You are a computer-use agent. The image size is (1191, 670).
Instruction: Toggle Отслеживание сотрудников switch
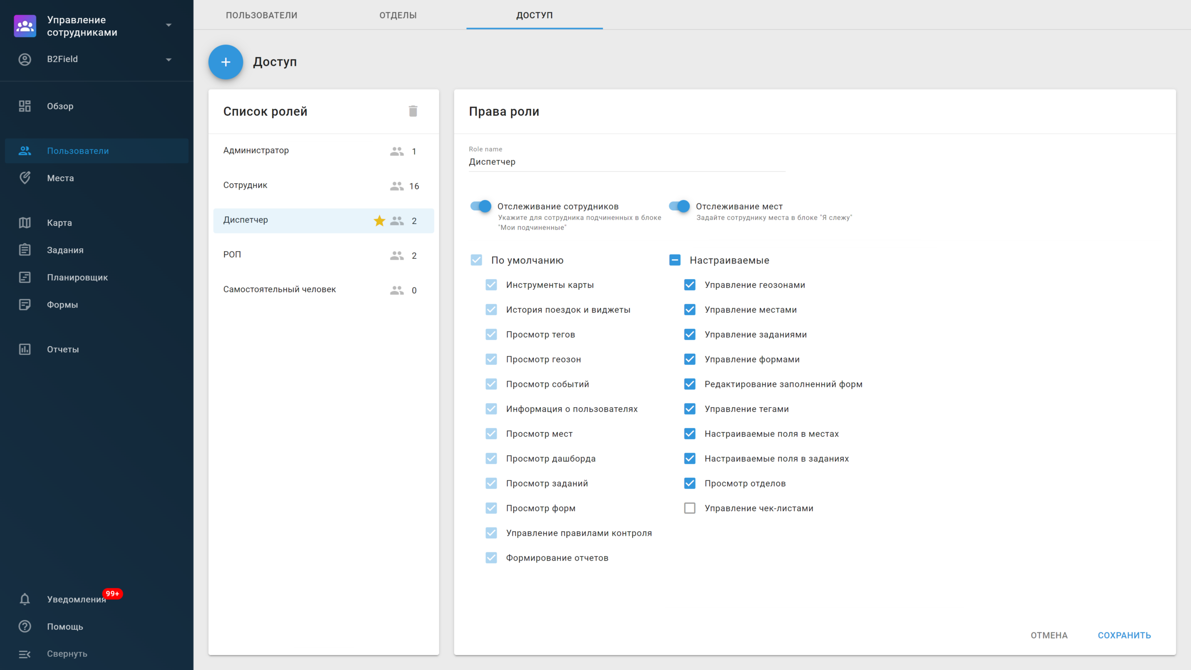[x=481, y=206]
